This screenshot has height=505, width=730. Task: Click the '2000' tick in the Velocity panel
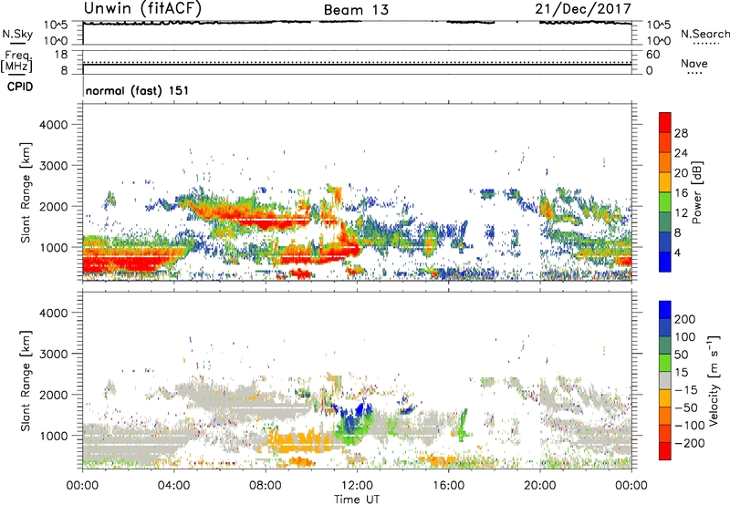pos(54,396)
